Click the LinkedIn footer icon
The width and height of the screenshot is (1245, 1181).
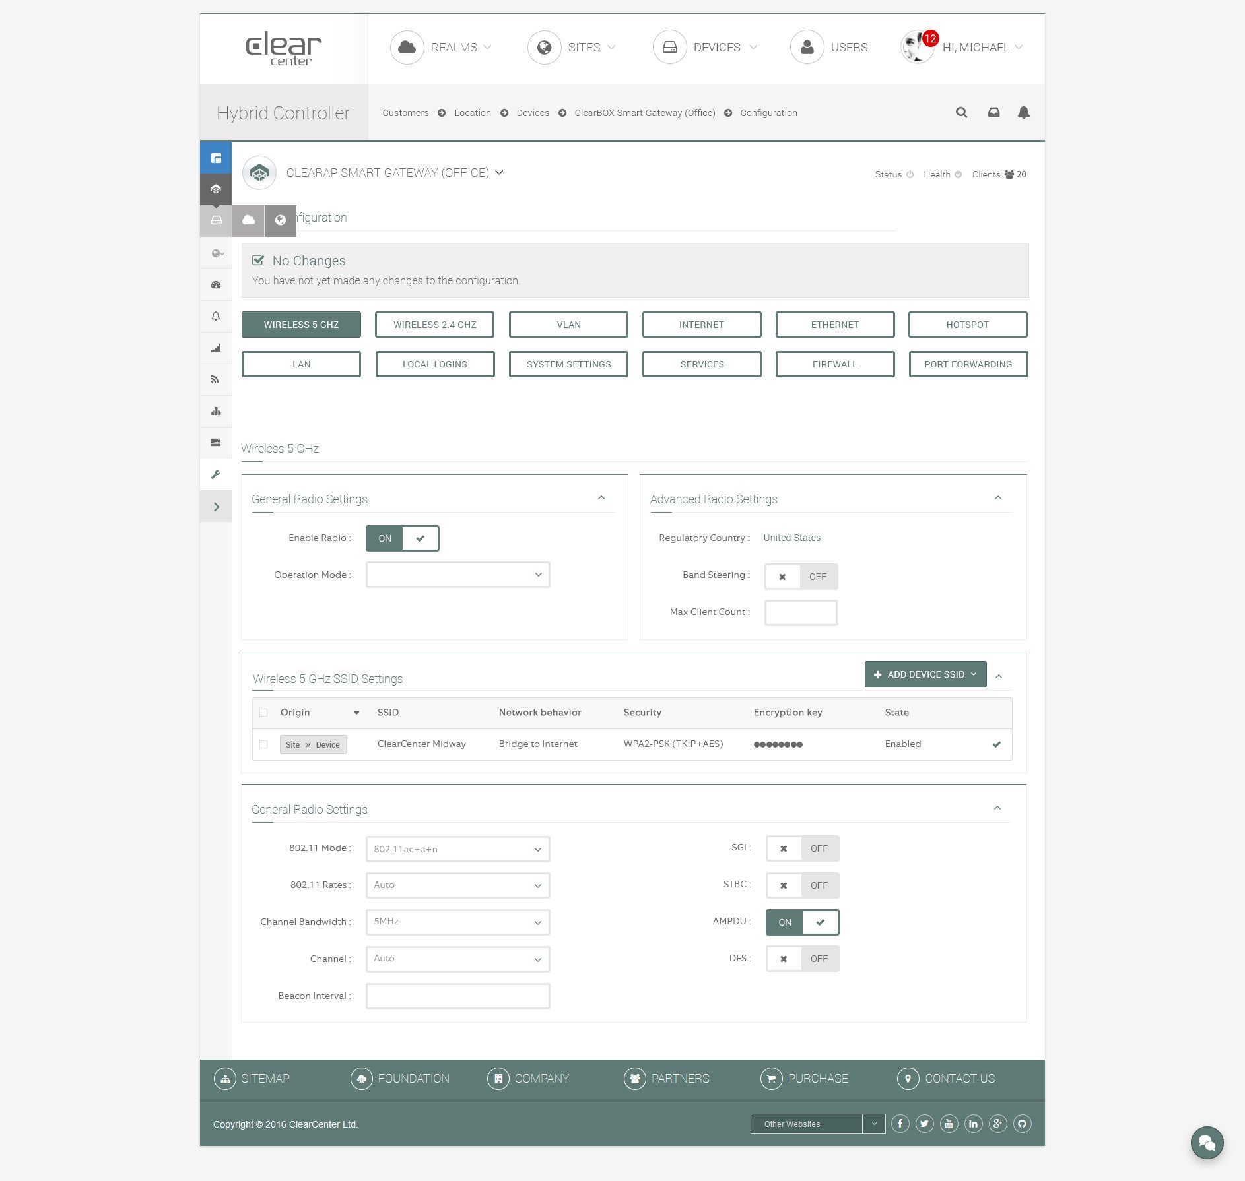click(974, 1124)
